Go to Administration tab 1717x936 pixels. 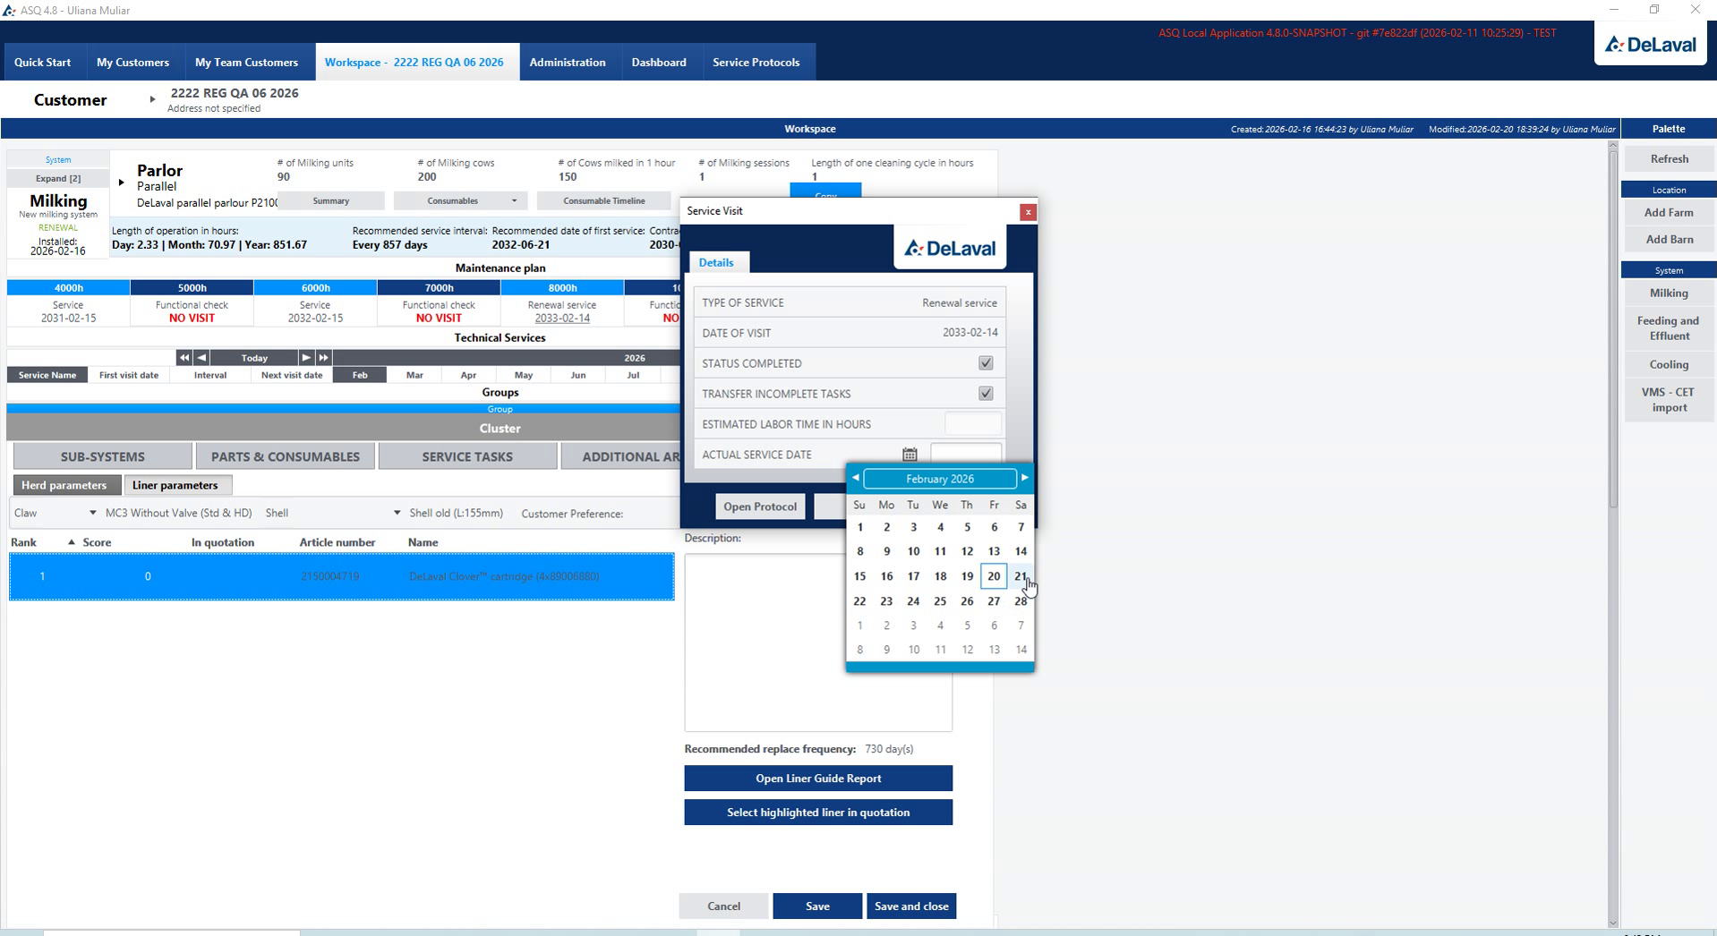tap(568, 63)
